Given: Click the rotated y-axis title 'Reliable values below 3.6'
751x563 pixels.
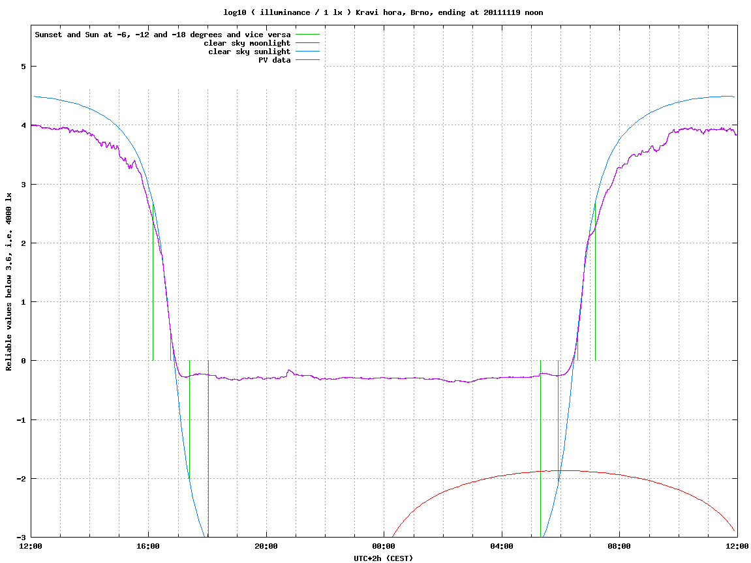Looking at the screenshot, I should [8, 282].
